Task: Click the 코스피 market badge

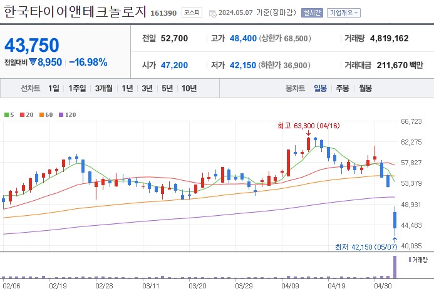Action: tap(192, 13)
